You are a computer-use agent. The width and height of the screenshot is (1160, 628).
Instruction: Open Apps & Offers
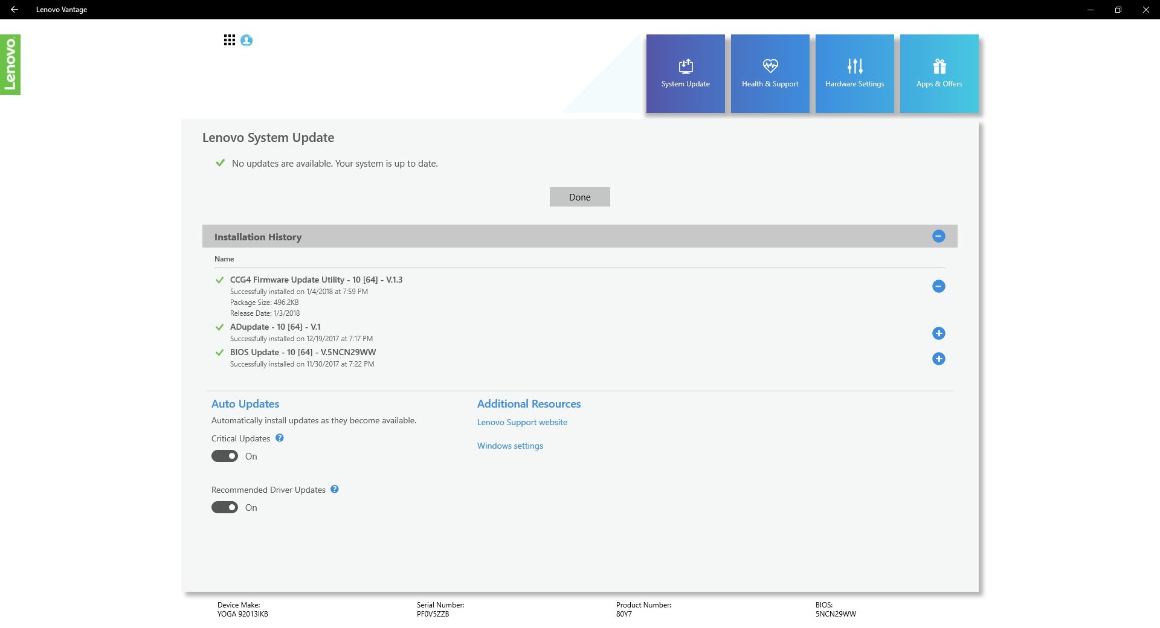pyautogui.click(x=939, y=73)
